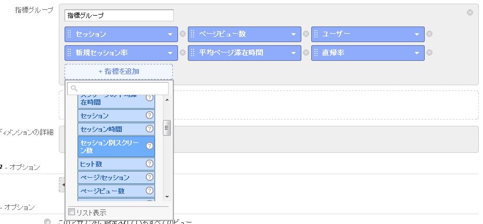Screen dimensions: 483x224
Task: Focus the metric search box
Action: pos(118,89)
